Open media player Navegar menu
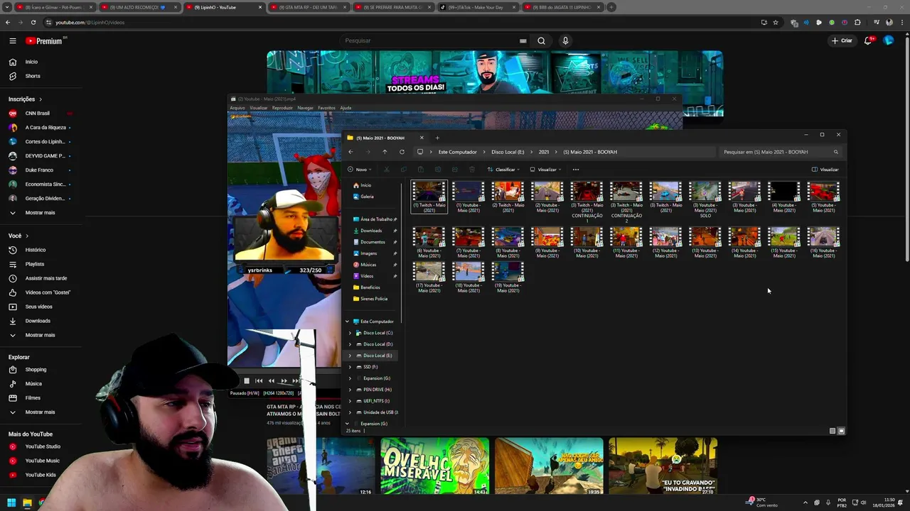Image resolution: width=910 pixels, height=511 pixels. [x=305, y=108]
